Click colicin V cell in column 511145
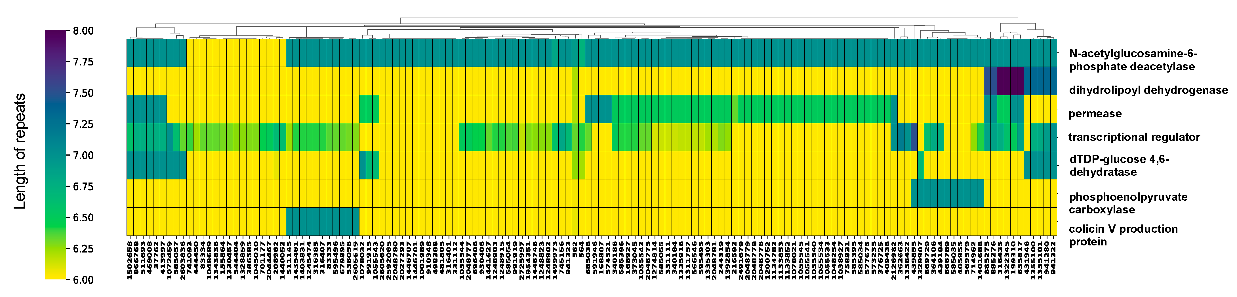1237x297 pixels. tap(289, 222)
